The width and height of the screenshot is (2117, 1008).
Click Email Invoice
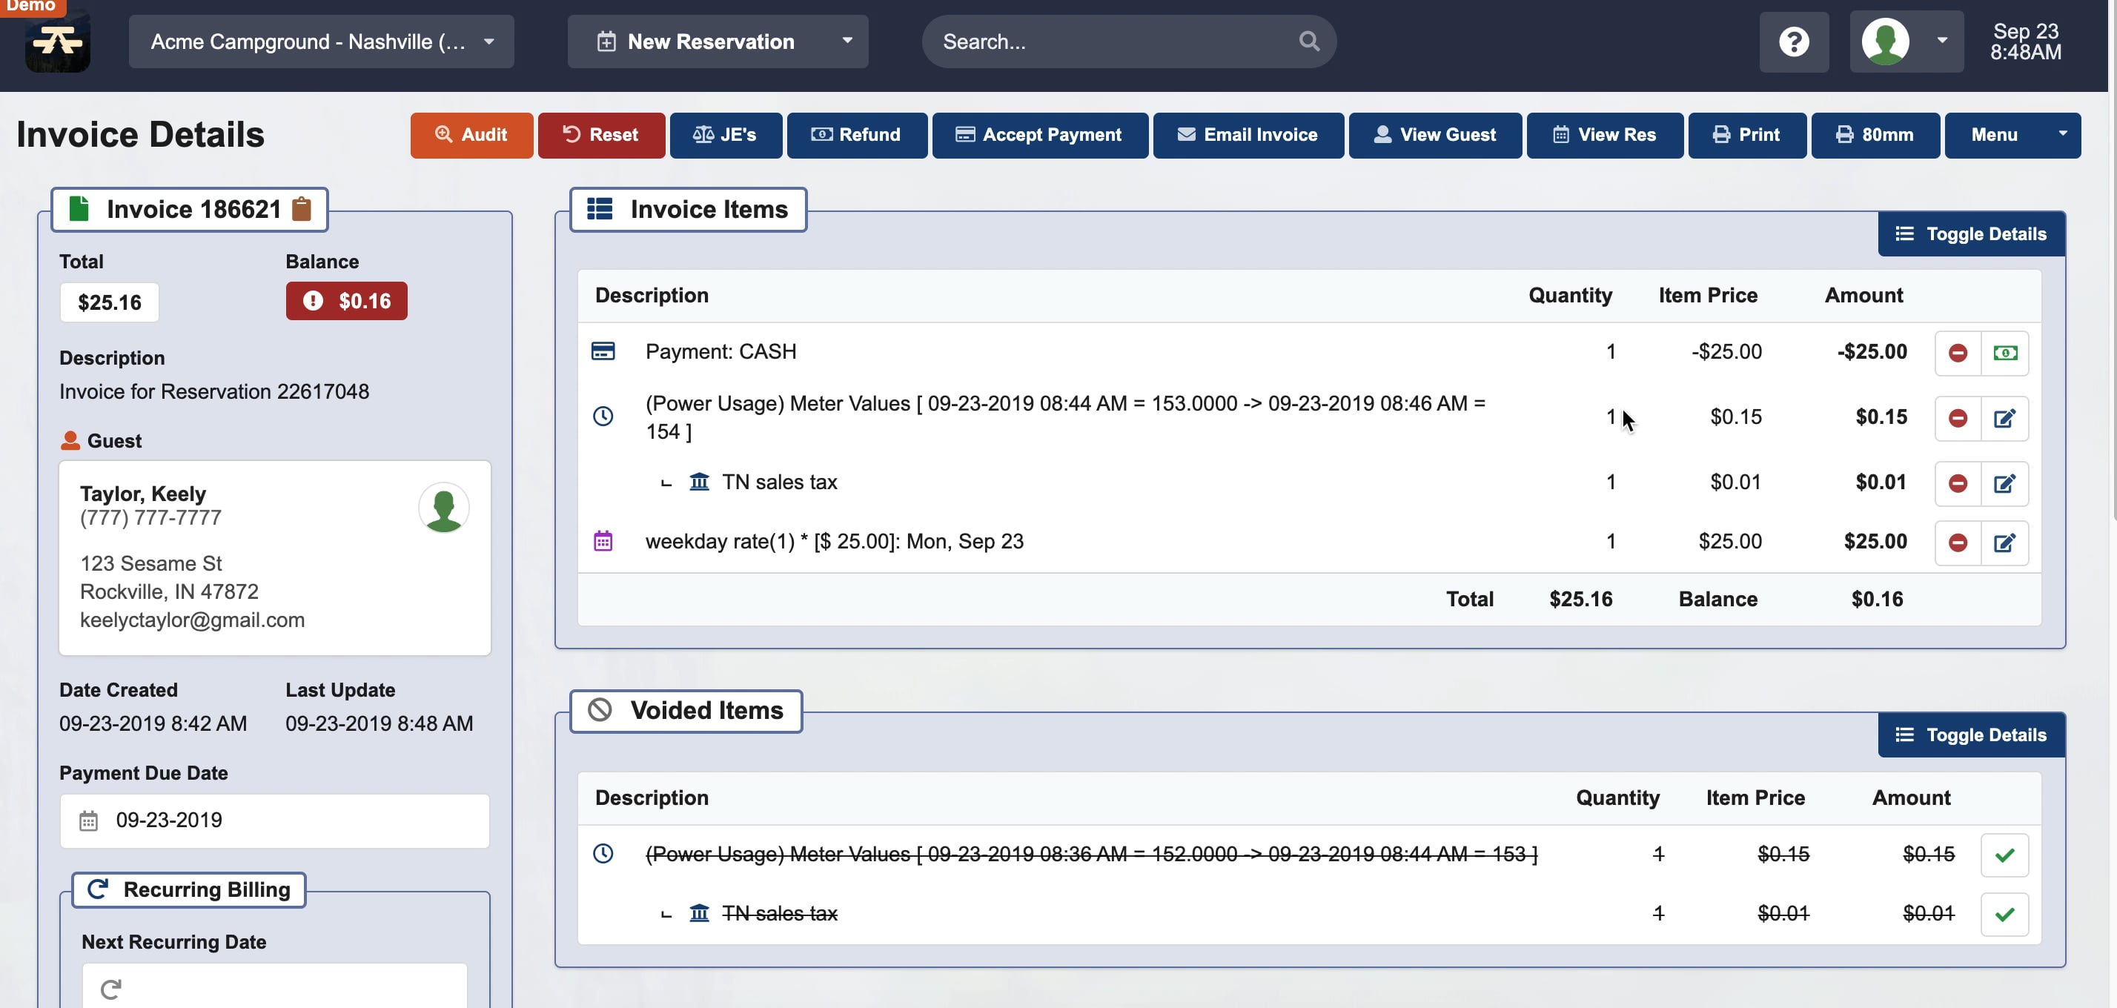(1248, 135)
